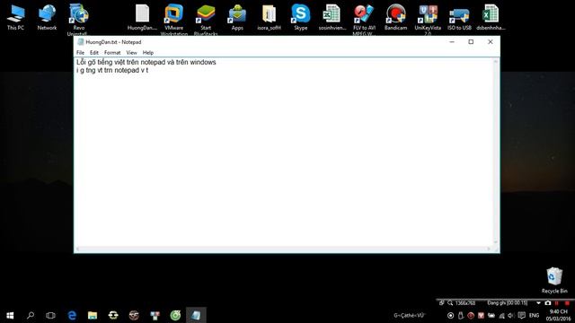The height and width of the screenshot is (323, 575).
Task: Select the FLV to AVI MPEG desktop icon
Action: point(364,19)
